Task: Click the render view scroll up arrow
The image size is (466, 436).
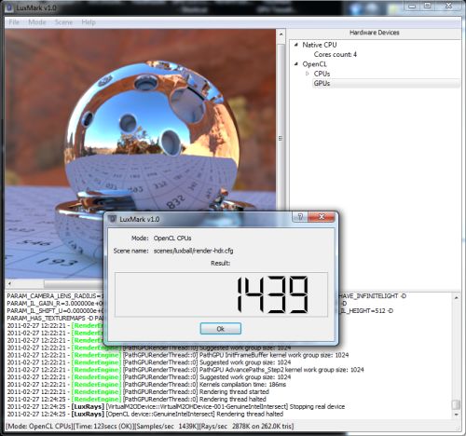Action: coord(281,34)
